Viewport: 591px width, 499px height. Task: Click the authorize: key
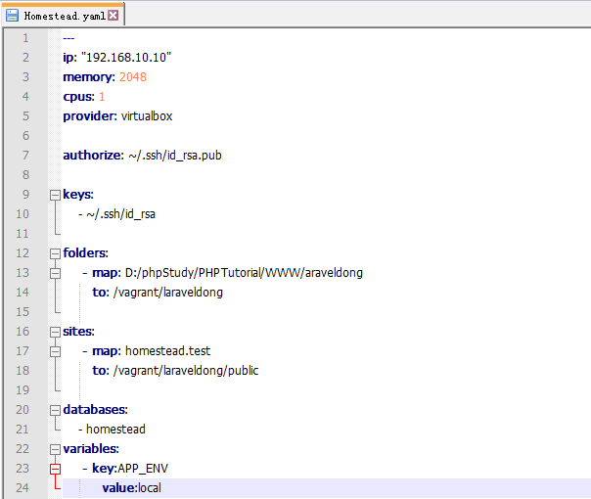[93, 156]
